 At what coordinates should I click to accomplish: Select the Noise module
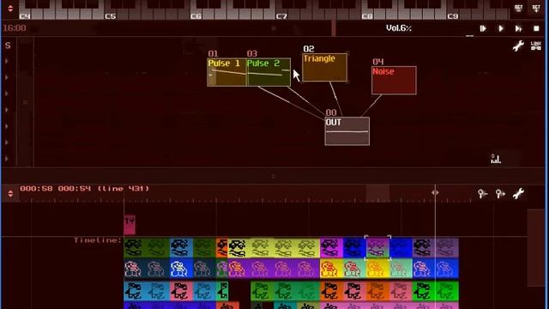coord(394,80)
